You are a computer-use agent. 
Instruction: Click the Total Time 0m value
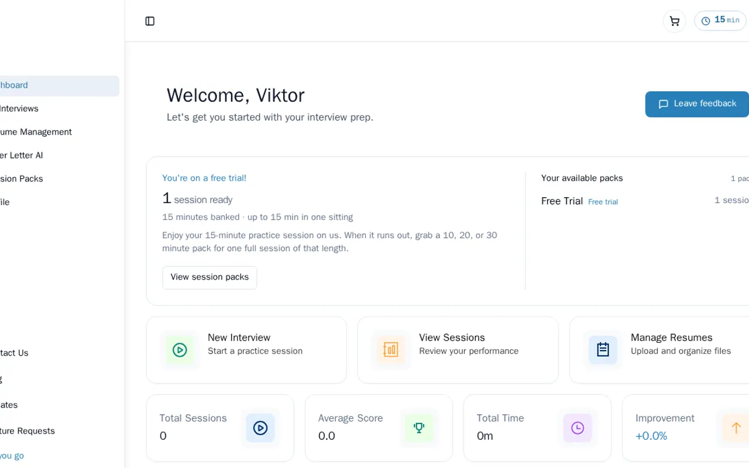[485, 436]
